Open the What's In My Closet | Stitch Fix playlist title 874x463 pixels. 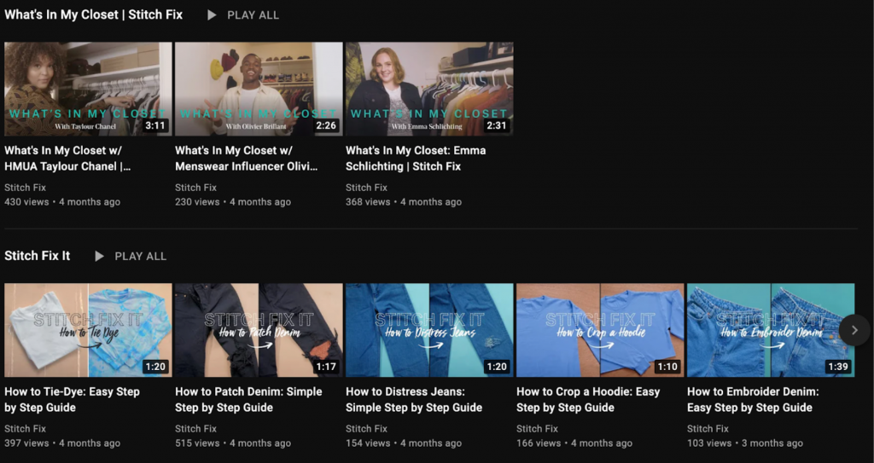click(x=94, y=15)
